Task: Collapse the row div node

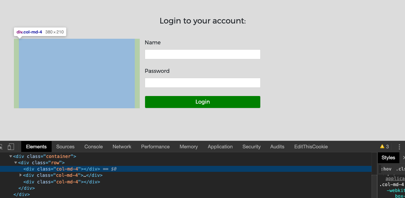Action: [16, 163]
